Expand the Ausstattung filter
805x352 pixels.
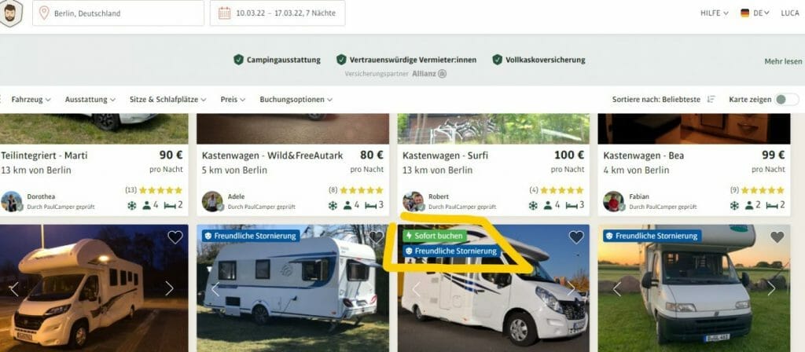[90, 100]
